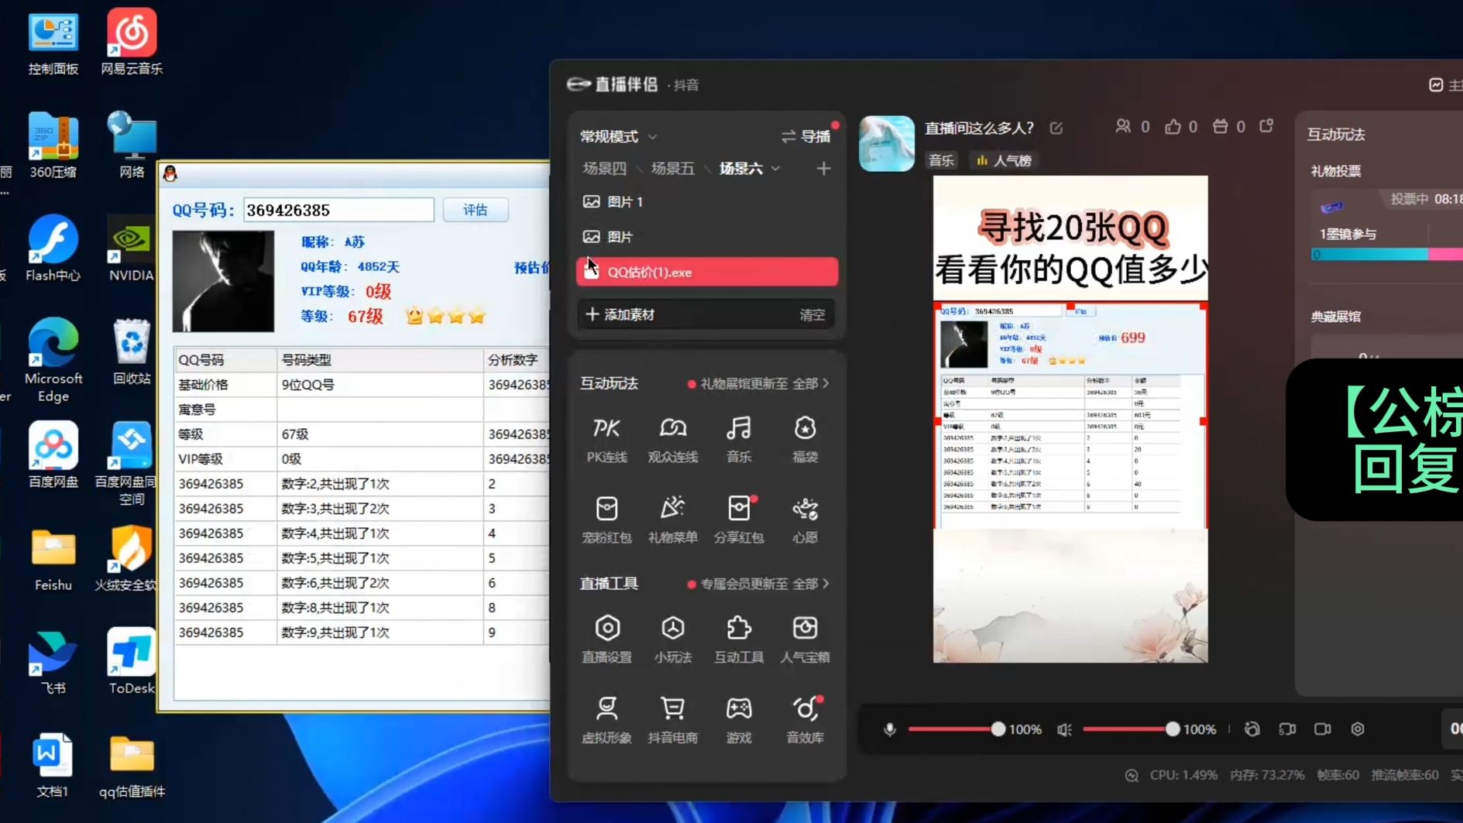
Task: Select the 图片 source item
Action: [x=706, y=237]
